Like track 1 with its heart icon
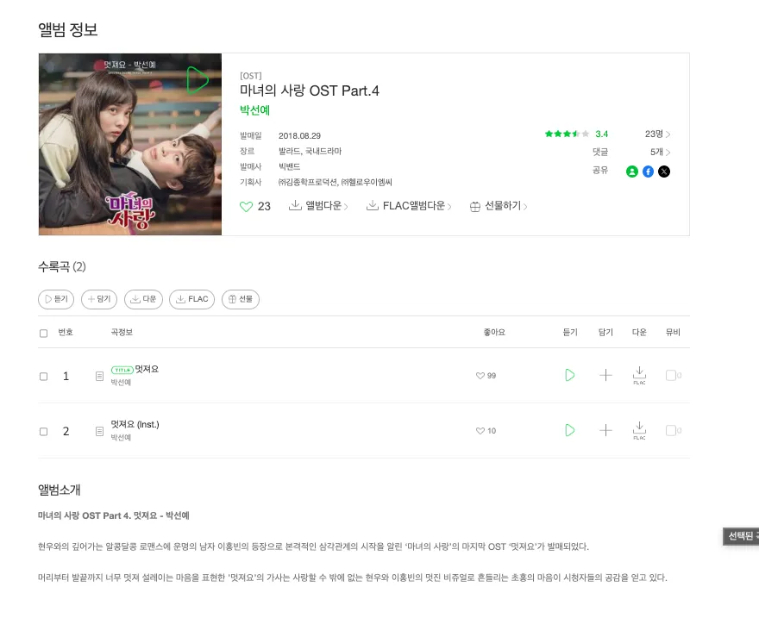The image size is (759, 618). pos(480,376)
